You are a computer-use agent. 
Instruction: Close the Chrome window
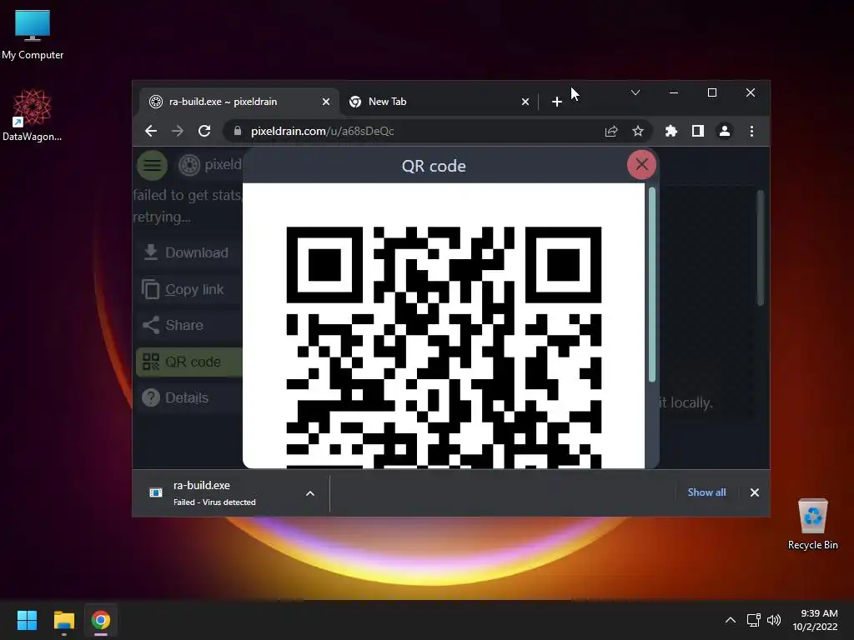pos(751,93)
